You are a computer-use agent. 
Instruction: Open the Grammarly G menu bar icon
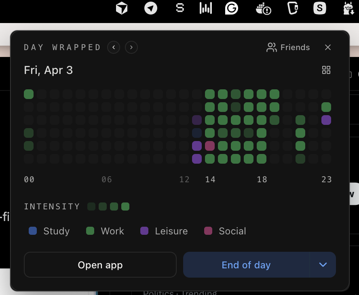232,8
